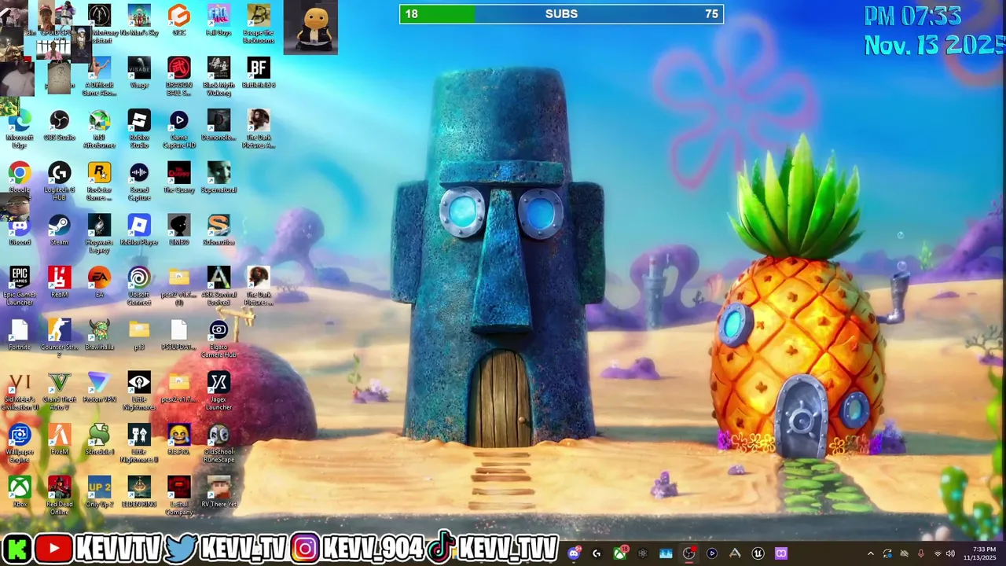Select the Fortnite desktop shortcut

click(20, 336)
